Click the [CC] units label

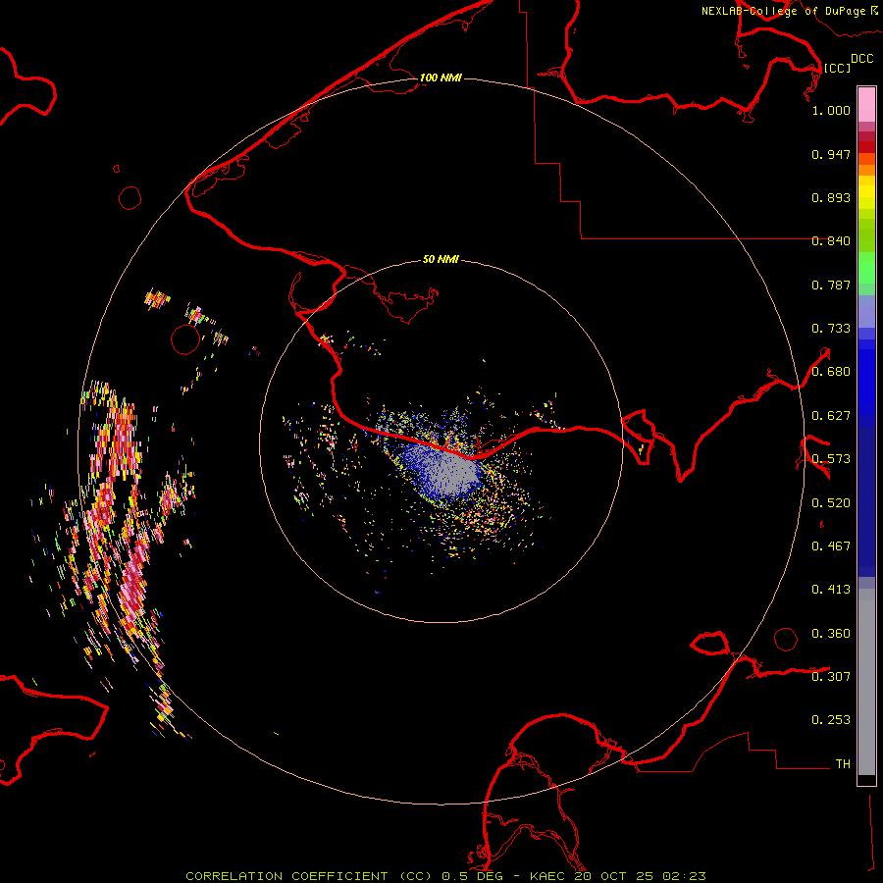837,68
